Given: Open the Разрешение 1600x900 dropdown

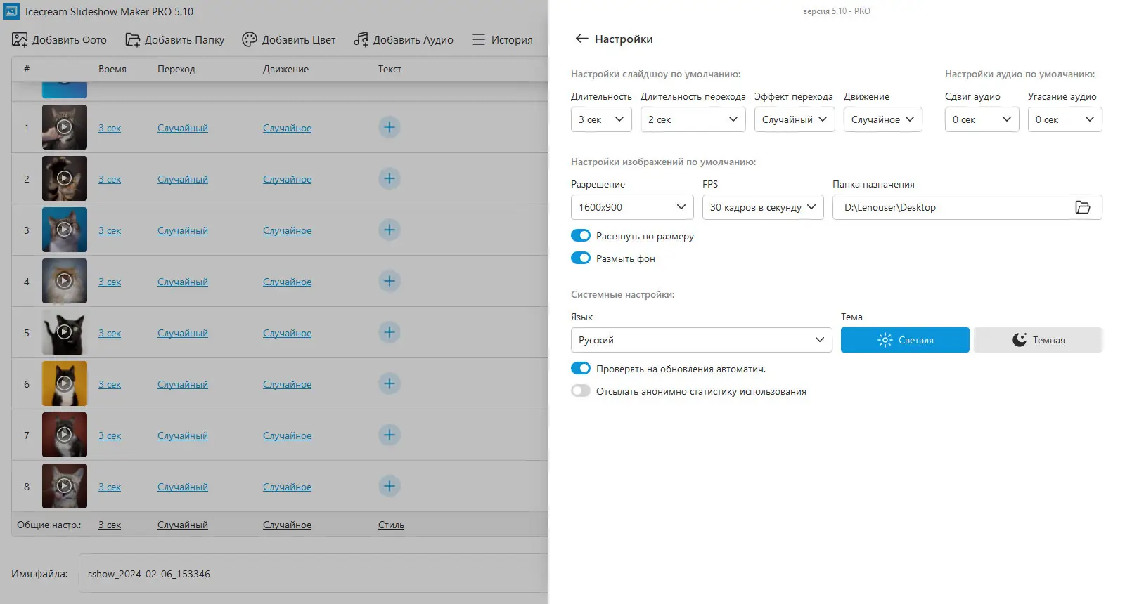Looking at the screenshot, I should [x=631, y=207].
